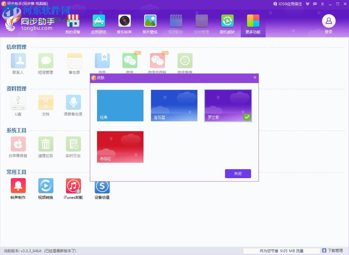Click 关闭 button in skin dialog
This screenshot has width=349, height=255.
click(238, 174)
